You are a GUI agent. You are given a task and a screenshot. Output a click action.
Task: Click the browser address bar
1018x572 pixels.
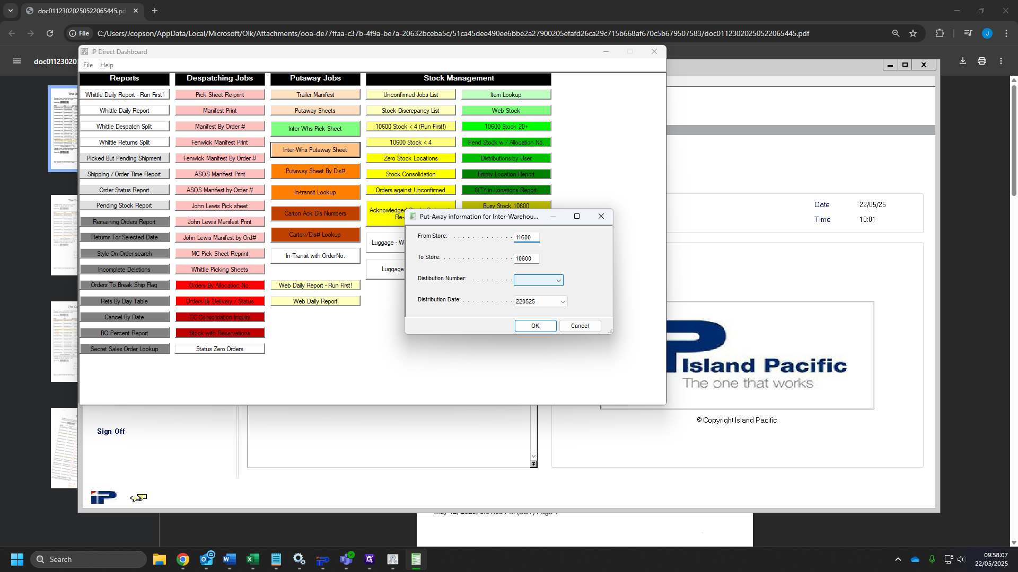click(x=453, y=33)
